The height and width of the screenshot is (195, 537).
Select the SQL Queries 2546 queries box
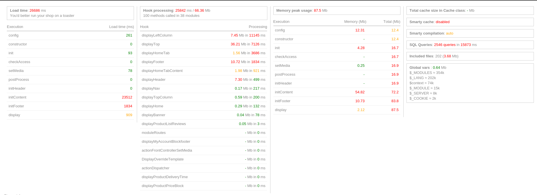tap(470, 45)
